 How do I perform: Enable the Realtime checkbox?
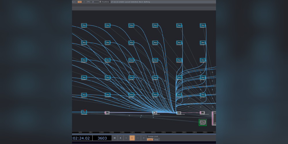(x=100, y=2)
